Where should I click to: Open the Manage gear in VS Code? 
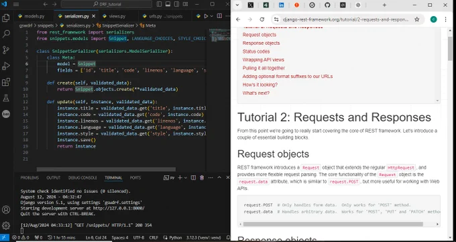[x=6, y=225]
